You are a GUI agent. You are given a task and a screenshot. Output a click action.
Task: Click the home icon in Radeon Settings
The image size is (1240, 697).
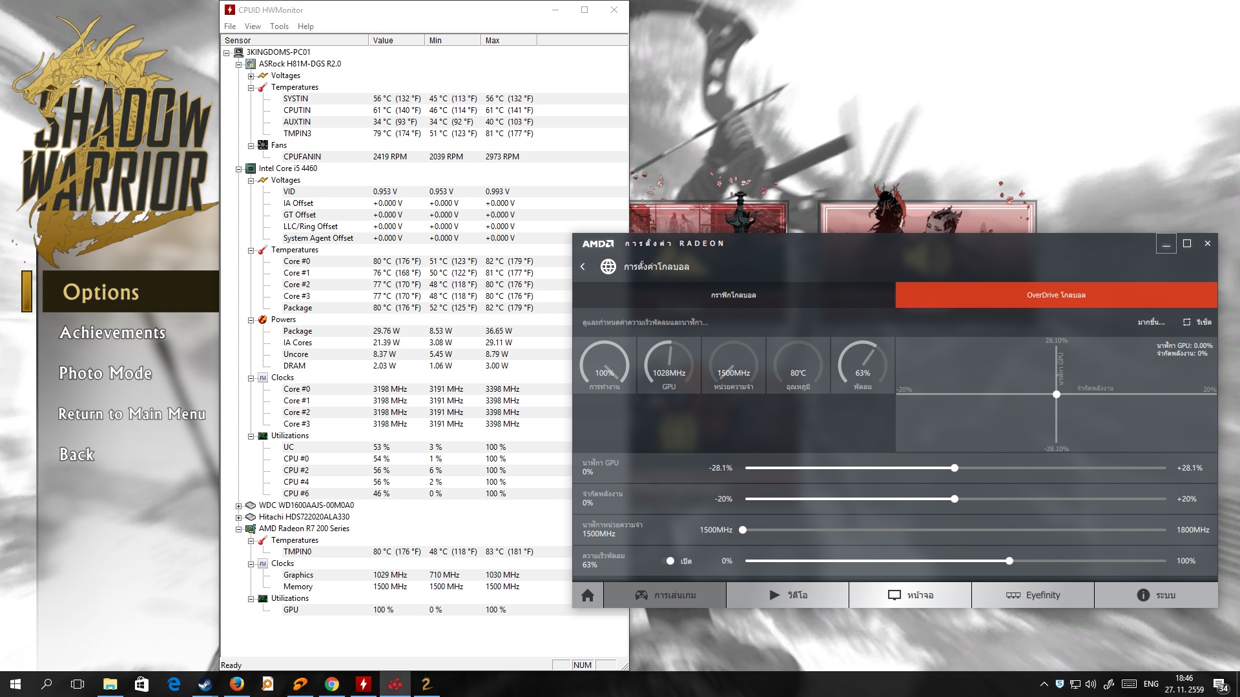point(587,595)
